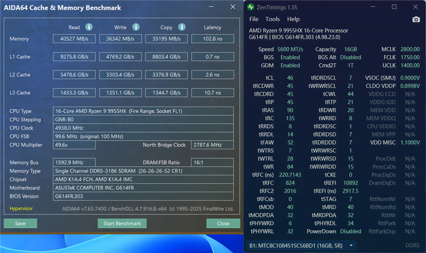The width and height of the screenshot is (426, 253).
Task: Click the CPU Type field 16-Core AMD Ryzen 9 9955HX
Action: [143, 111]
